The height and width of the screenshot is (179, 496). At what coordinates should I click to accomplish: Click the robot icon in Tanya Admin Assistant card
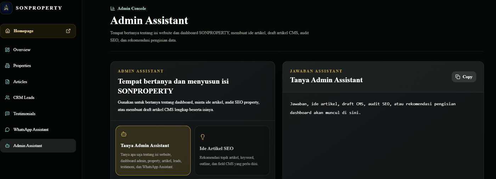click(123, 134)
